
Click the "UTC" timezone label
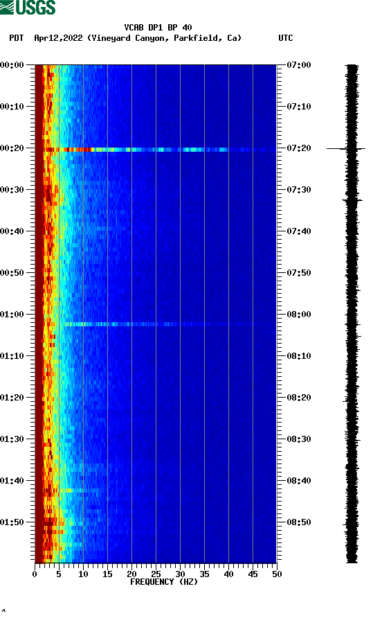pyautogui.click(x=286, y=38)
